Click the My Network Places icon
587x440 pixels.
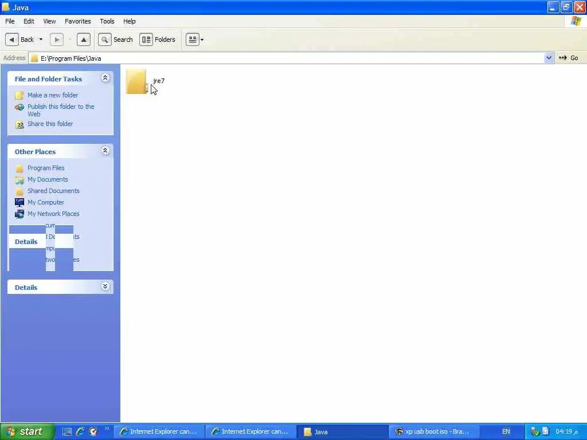19,214
